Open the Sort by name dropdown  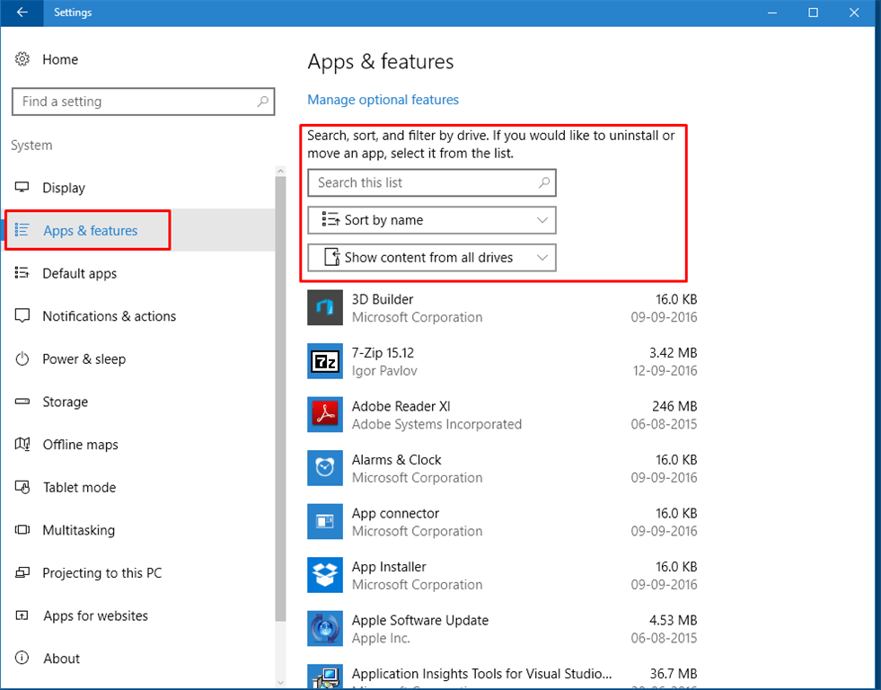pyautogui.click(x=431, y=220)
